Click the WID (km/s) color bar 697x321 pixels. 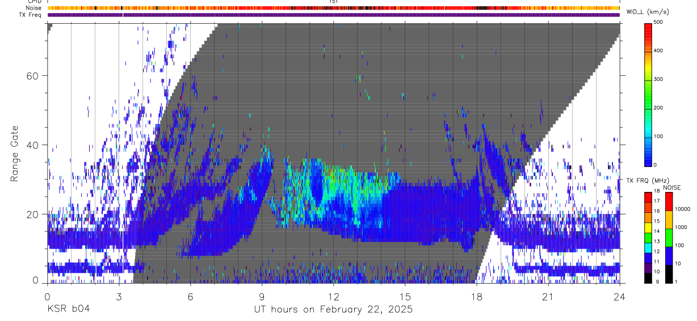click(648, 94)
